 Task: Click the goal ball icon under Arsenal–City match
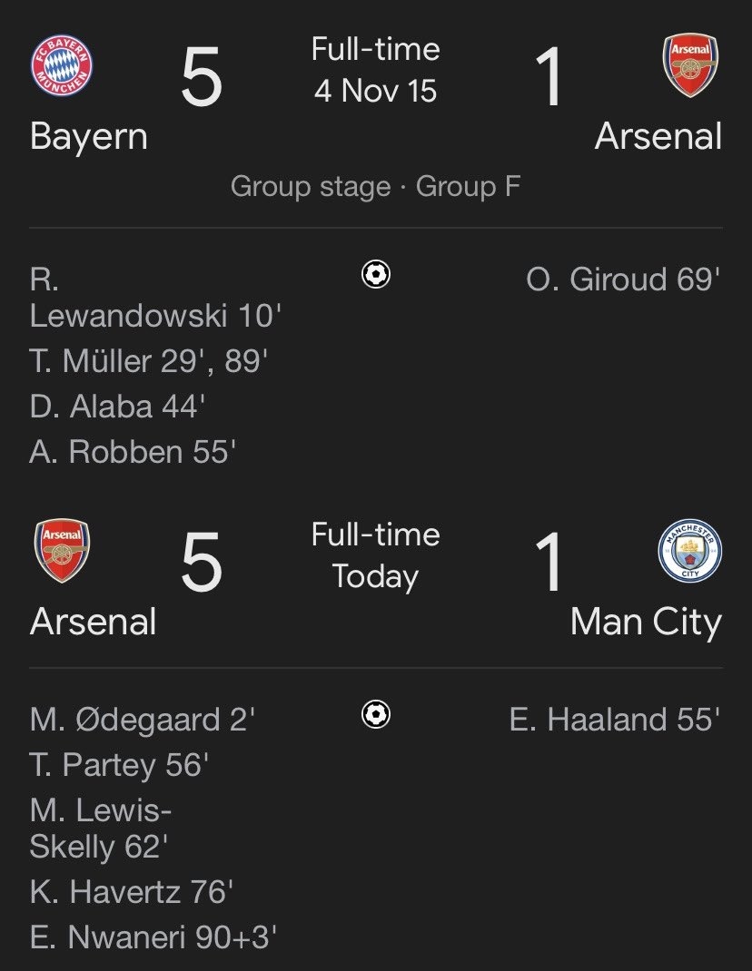(376, 716)
